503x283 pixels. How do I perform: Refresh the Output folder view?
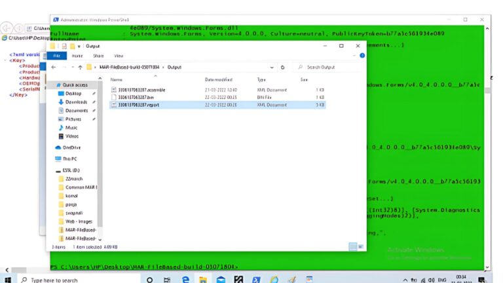282,67
